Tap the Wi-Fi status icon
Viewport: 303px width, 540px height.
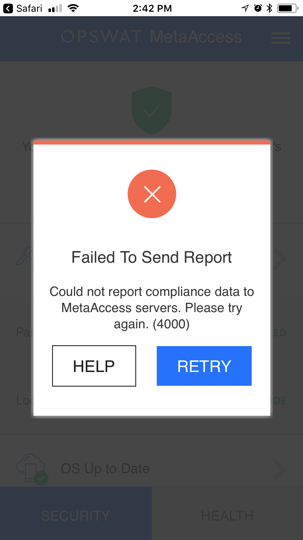point(73,8)
